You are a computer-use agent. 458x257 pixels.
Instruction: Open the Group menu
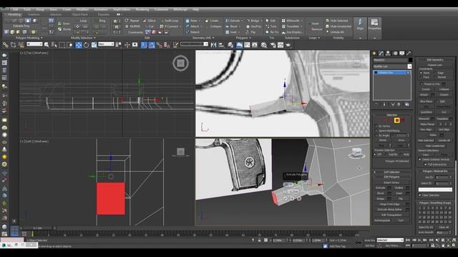[x=40, y=9]
